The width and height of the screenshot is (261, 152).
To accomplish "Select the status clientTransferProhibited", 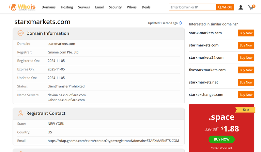I will pos(66,86).
